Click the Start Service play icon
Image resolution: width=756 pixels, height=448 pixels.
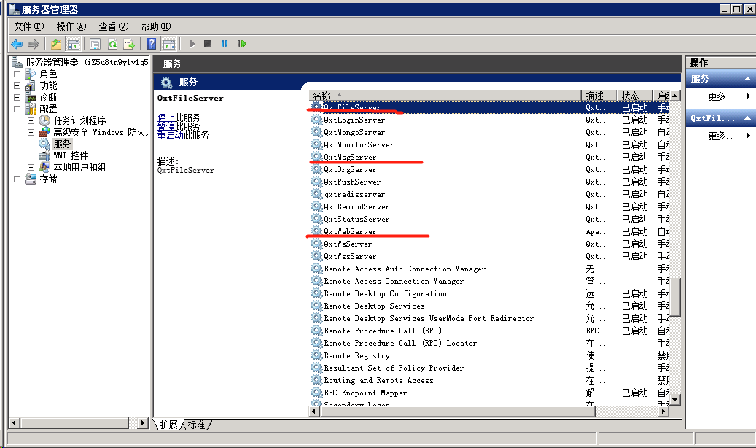click(192, 44)
